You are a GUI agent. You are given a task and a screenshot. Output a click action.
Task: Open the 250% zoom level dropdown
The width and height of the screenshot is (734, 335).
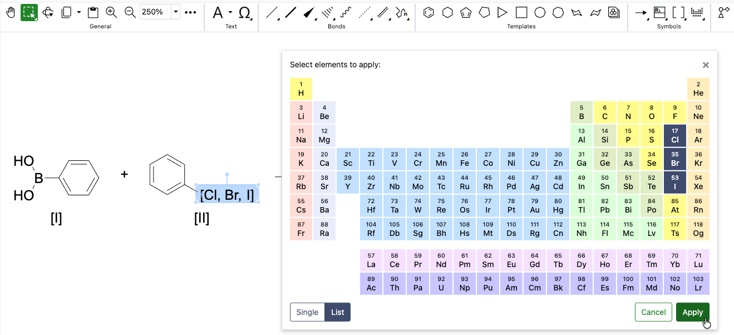click(x=176, y=12)
